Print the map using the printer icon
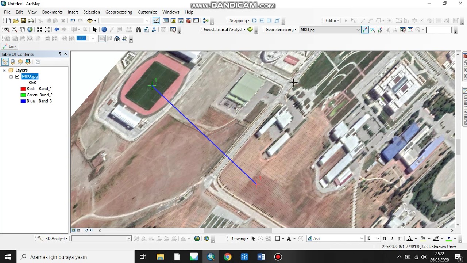The height and width of the screenshot is (263, 467). click(31, 21)
